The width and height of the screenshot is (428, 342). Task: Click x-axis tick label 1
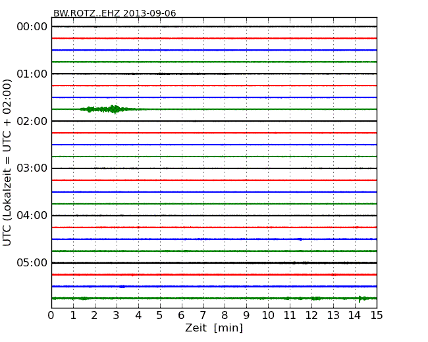pyautogui.click(x=73, y=316)
